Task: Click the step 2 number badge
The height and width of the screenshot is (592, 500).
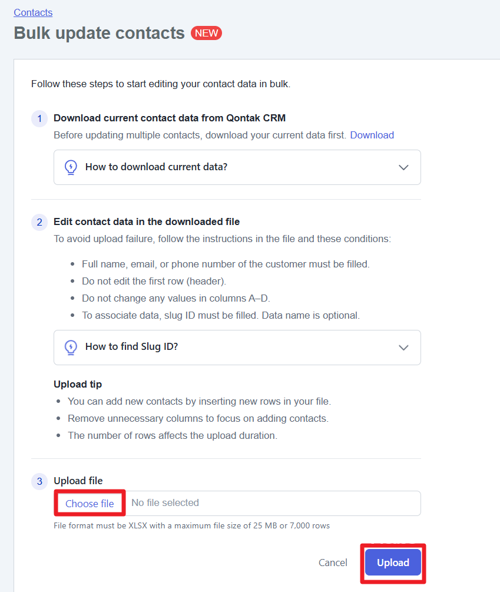Action: [39, 222]
